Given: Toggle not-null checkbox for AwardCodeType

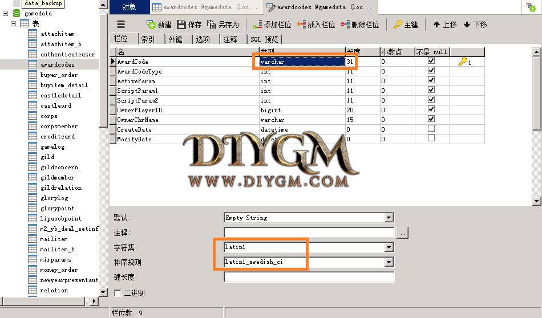Looking at the screenshot, I should coord(431,71).
